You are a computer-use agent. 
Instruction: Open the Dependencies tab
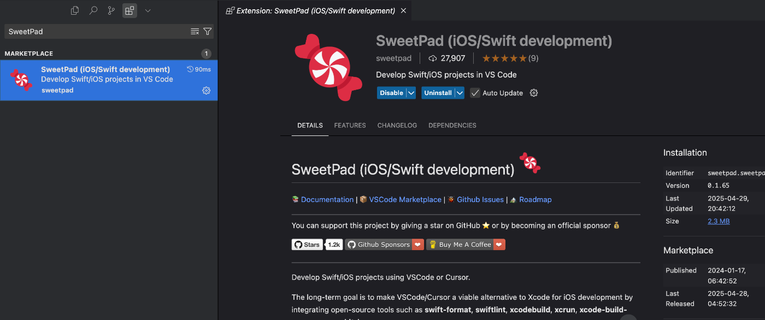(x=452, y=126)
